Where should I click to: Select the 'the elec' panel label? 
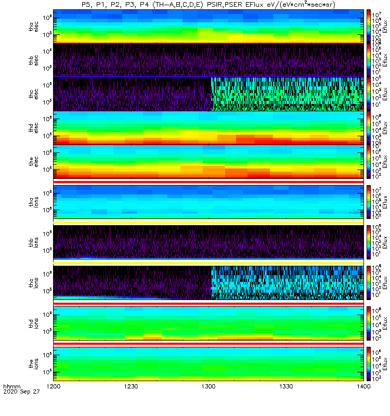[x=33, y=162]
